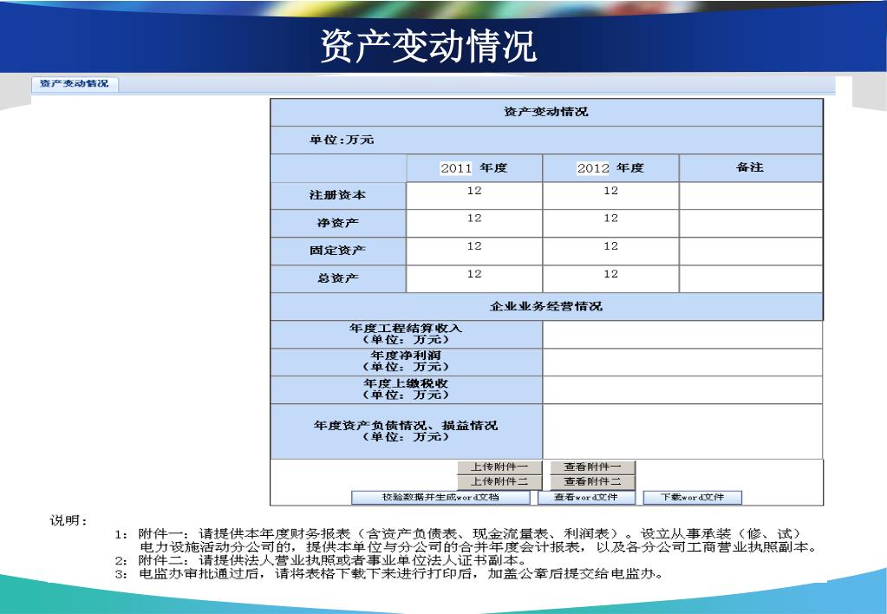The image size is (887, 614).
Task: Click the 上传附件一 upload button
Action: click(499, 467)
